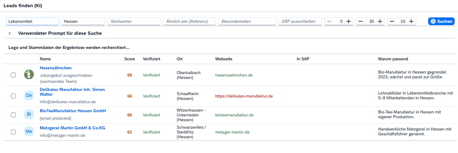Increase first stepper showing value 0

tap(348, 21)
